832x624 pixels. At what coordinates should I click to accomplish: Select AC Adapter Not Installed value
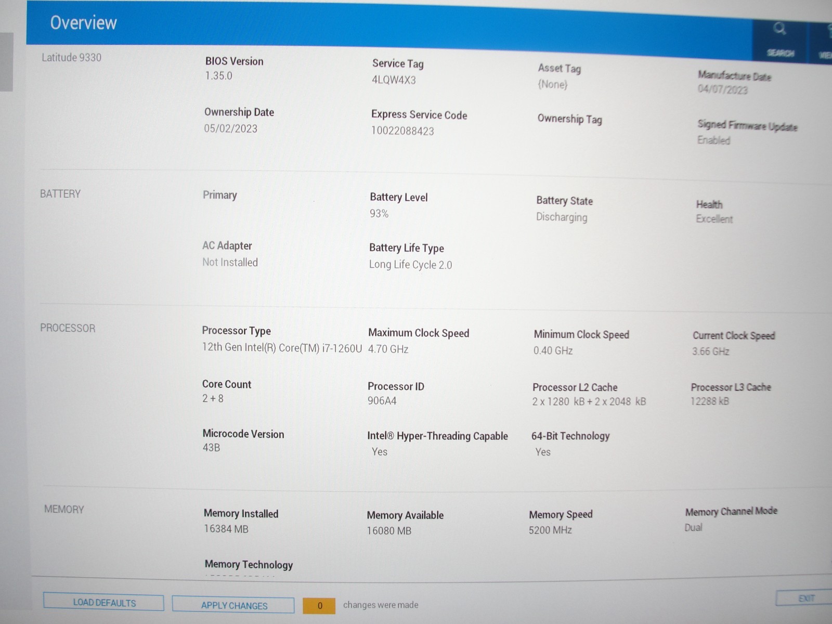pos(230,263)
